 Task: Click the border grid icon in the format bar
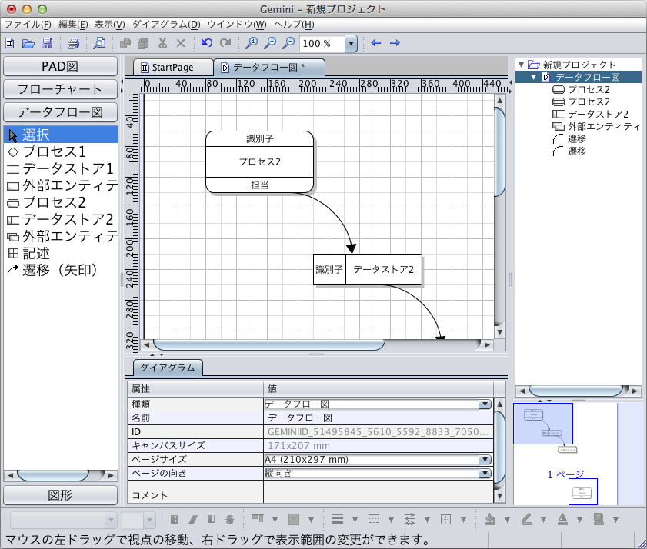pos(445,519)
